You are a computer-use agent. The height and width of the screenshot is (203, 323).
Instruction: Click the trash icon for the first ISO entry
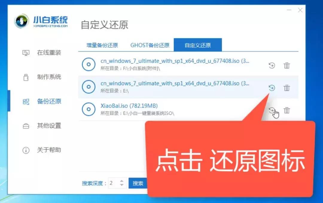point(287,65)
